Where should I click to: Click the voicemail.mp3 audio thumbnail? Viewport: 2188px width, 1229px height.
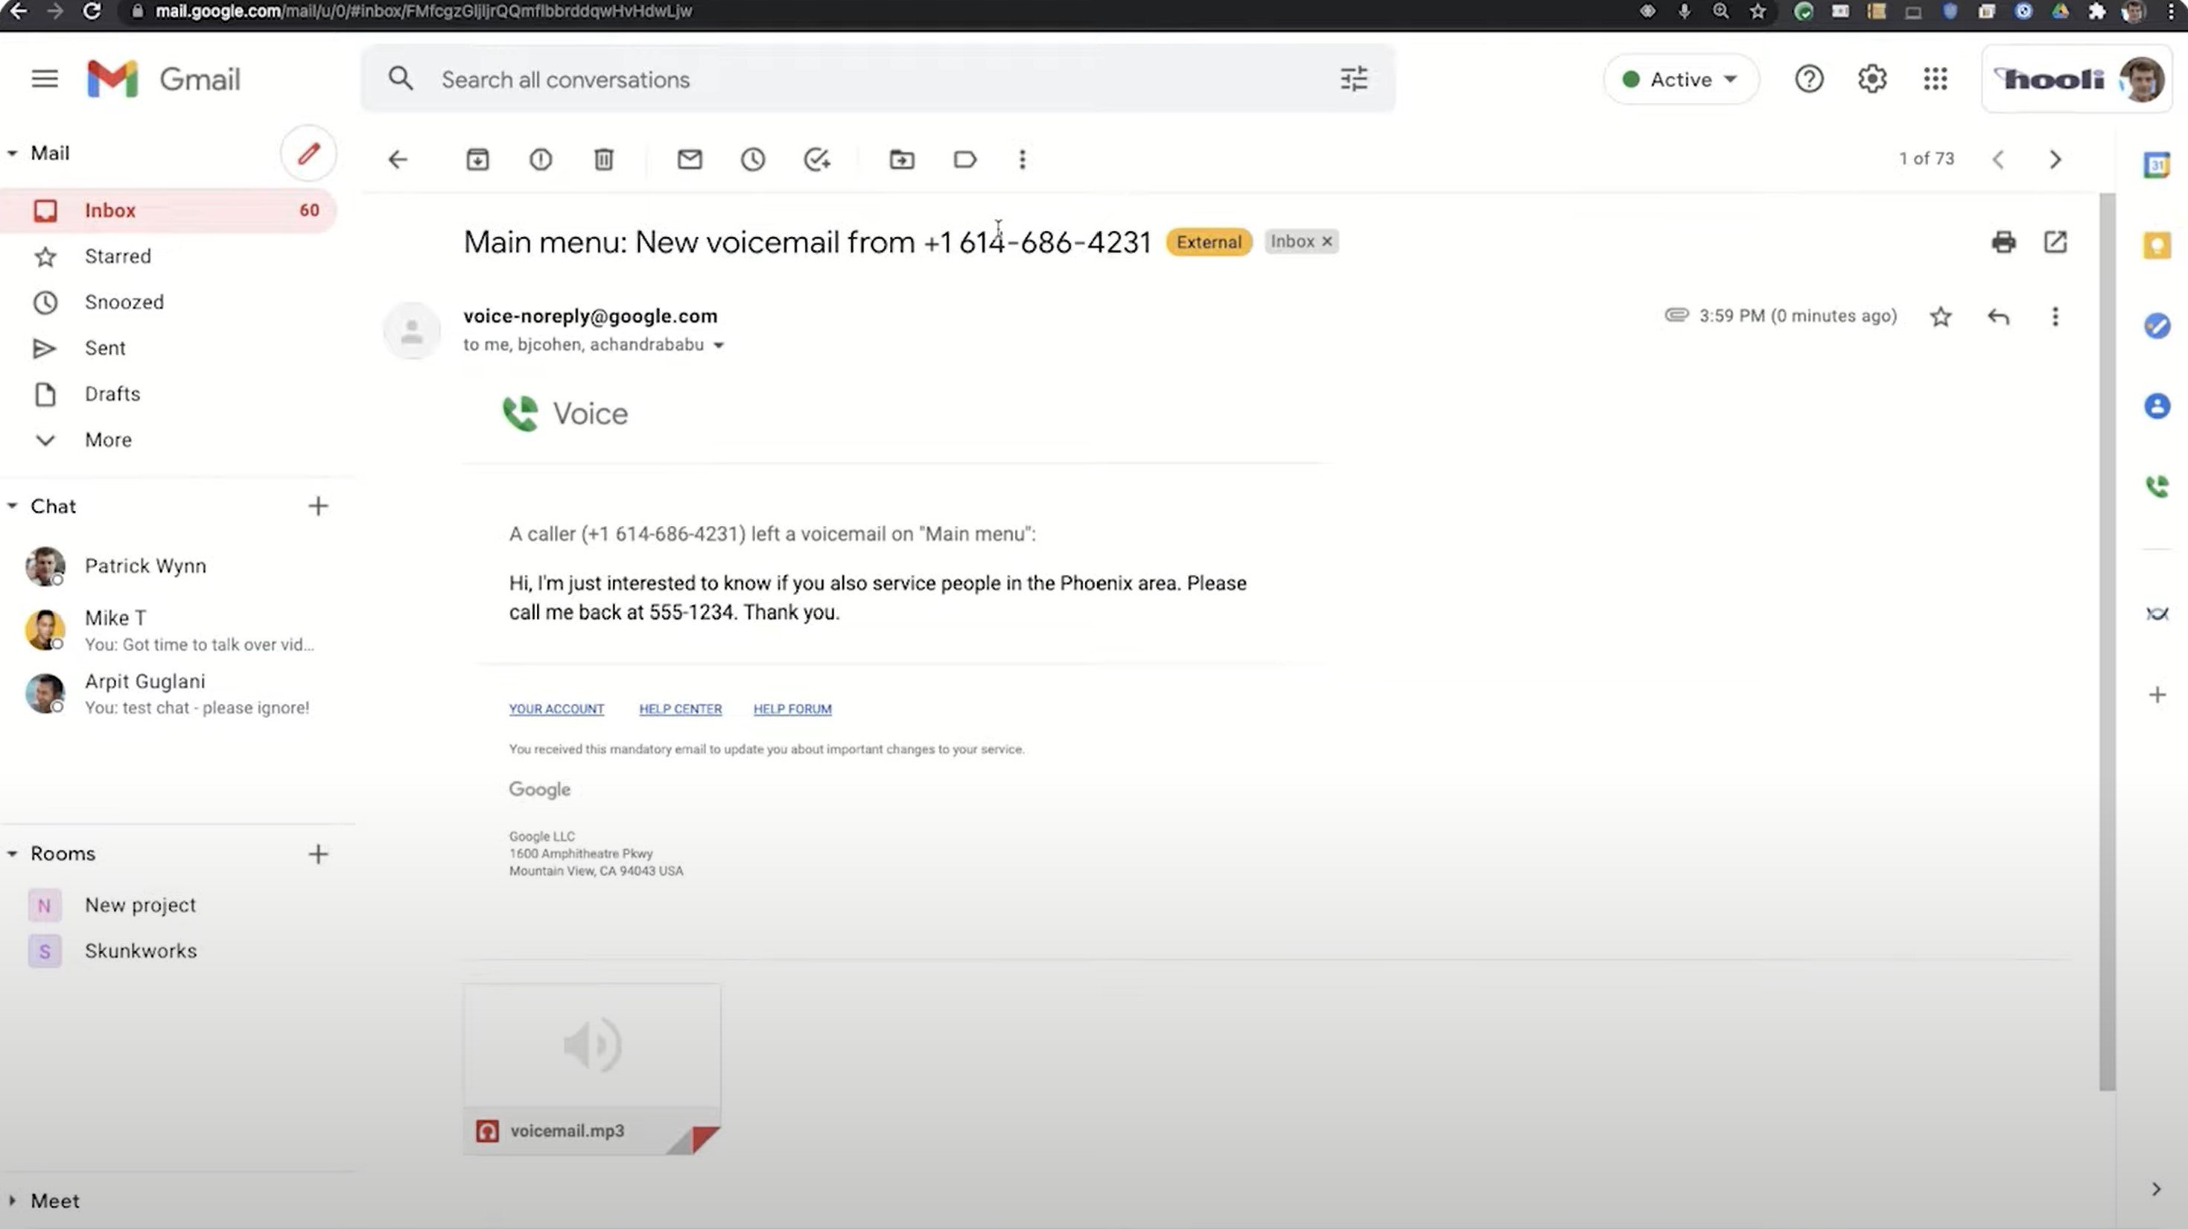click(591, 1047)
